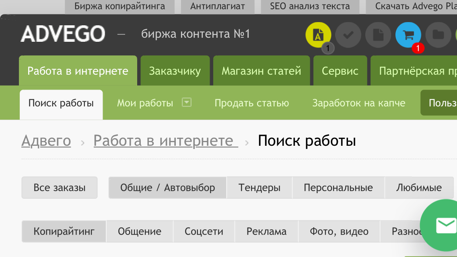Screen dimensions: 457x257
Task: Select the Тендеры filter
Action: pos(259,188)
